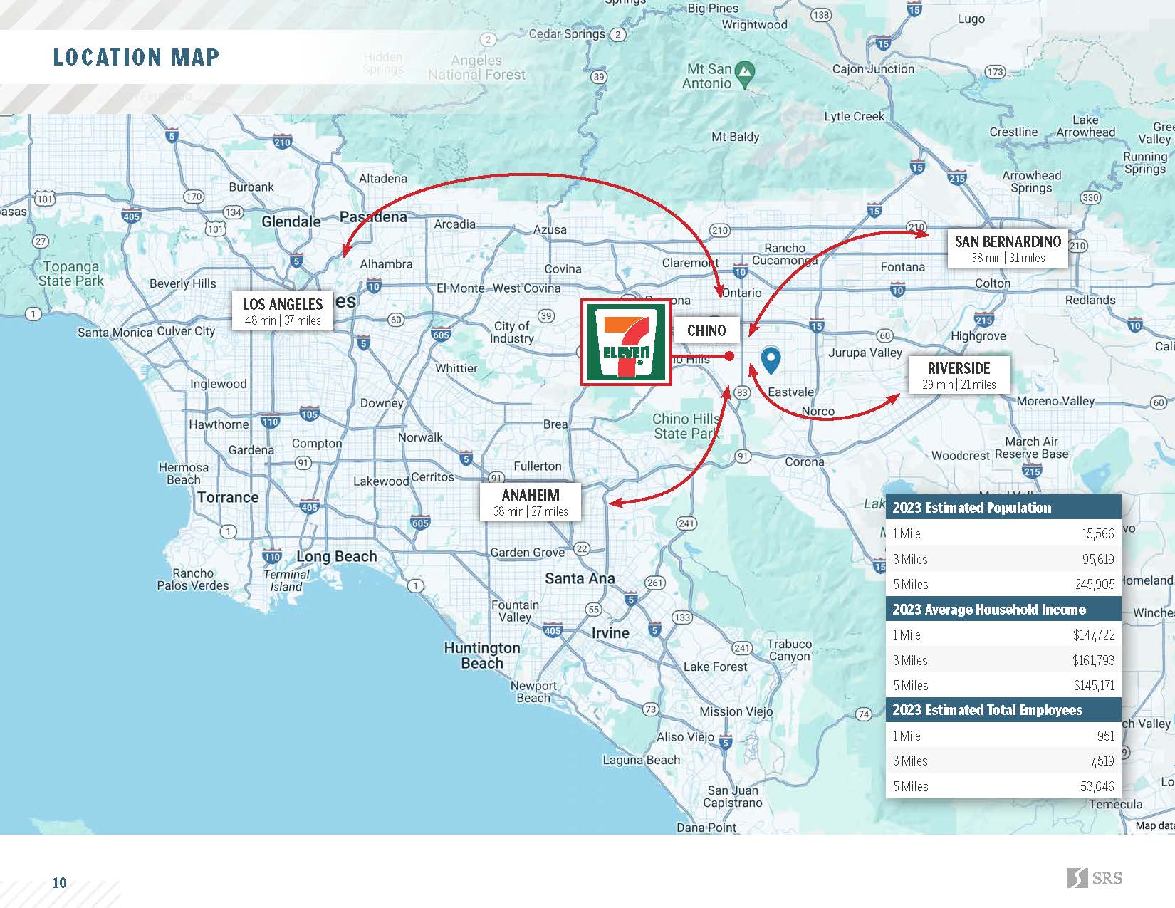Click the page number 10

click(x=59, y=883)
